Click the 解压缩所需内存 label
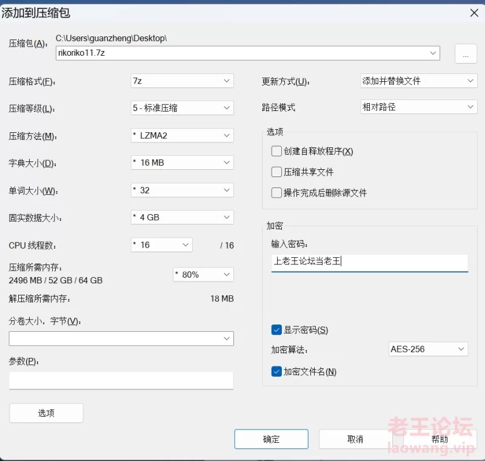485x461 pixels. coord(39,298)
